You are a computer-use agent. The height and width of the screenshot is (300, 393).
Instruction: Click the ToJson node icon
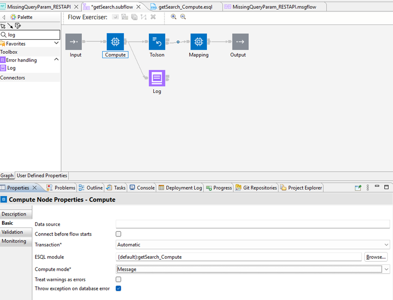point(157,42)
